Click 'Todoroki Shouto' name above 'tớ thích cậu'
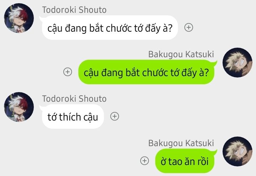Viewport: 256px width, 176px height. (x=74, y=99)
